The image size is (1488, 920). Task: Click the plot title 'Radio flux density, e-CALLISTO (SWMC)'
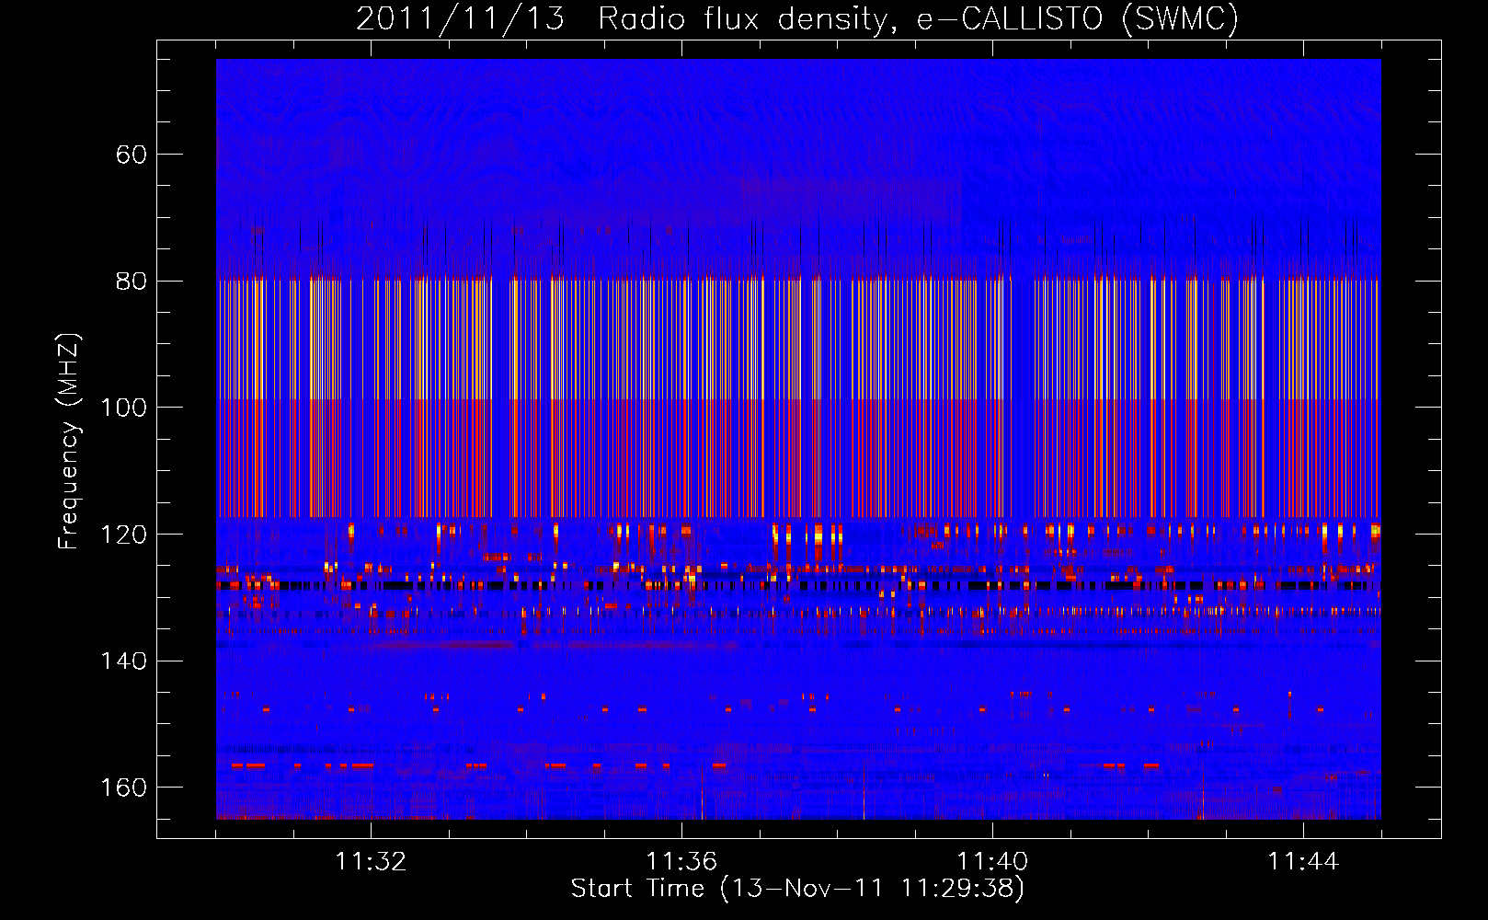point(918,18)
